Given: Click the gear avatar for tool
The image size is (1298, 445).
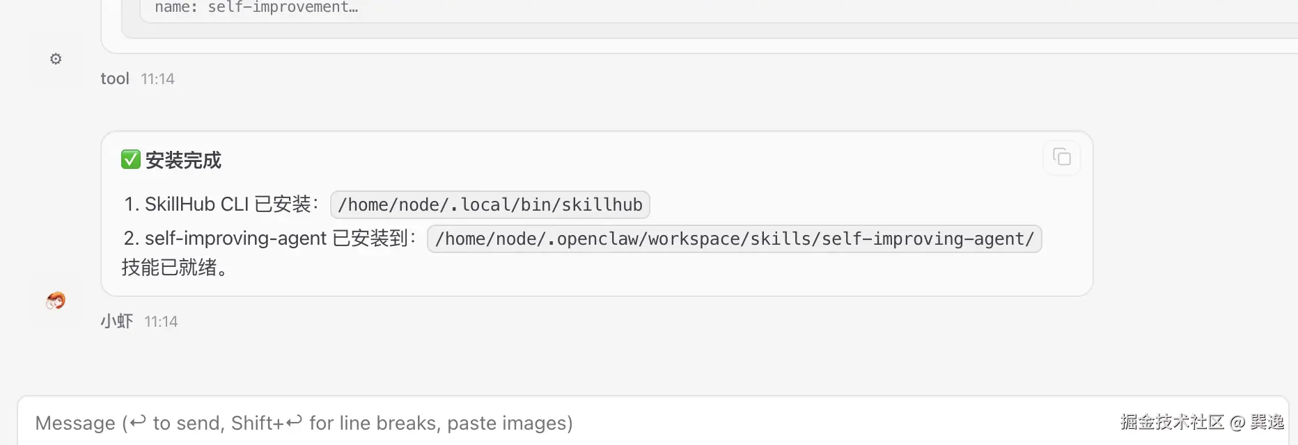Looking at the screenshot, I should (56, 59).
